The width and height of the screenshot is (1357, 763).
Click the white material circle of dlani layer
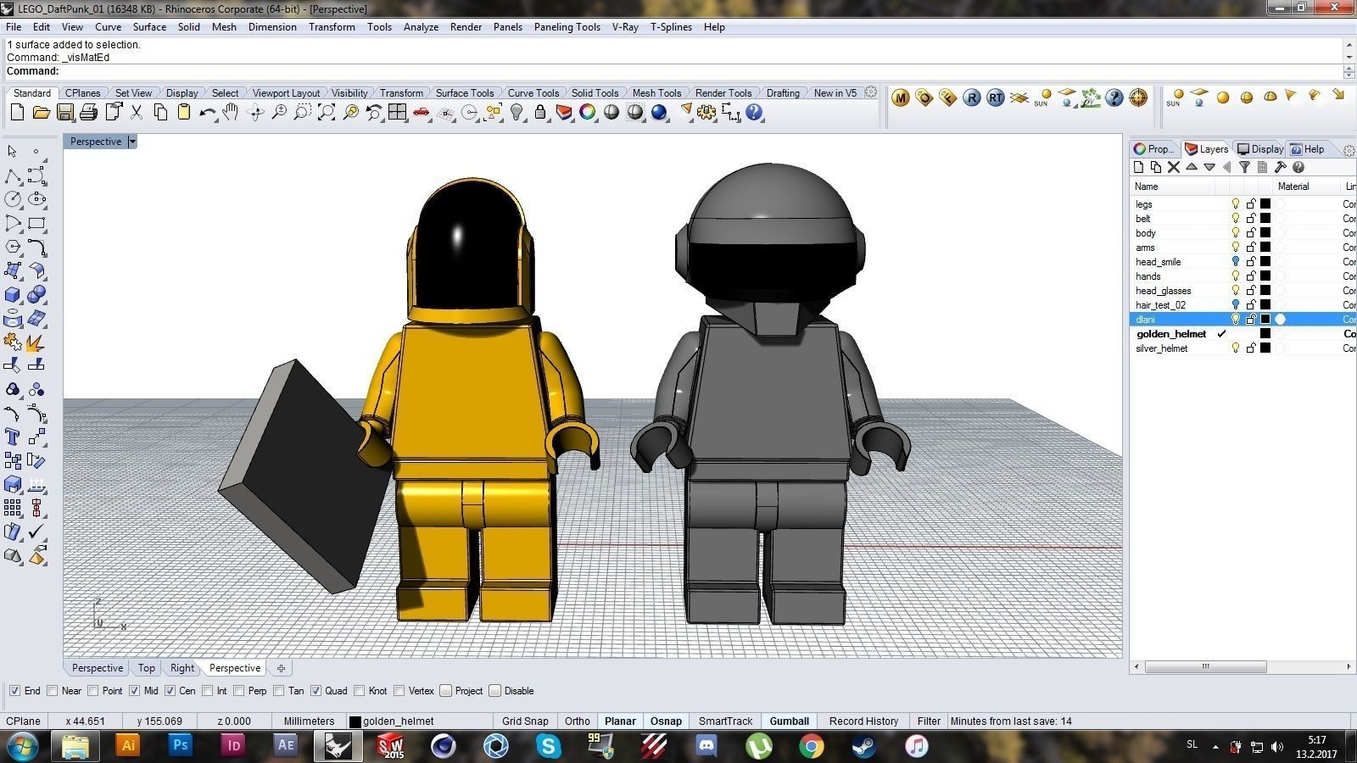pos(1281,320)
